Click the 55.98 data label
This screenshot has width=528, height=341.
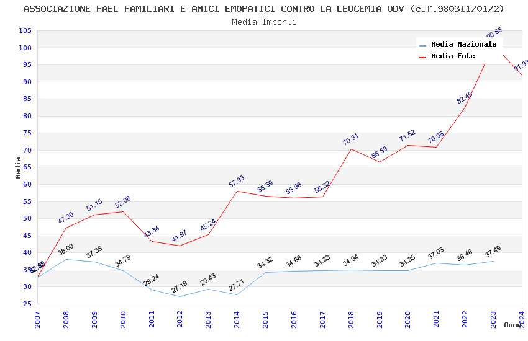point(294,188)
